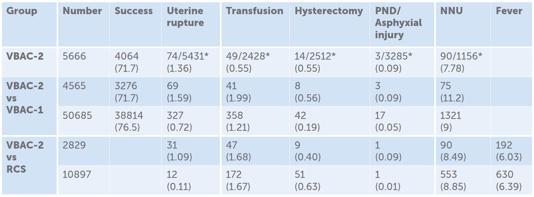The image size is (534, 197).
Task: Click the cell showing 50685
Action: [x=77, y=116]
